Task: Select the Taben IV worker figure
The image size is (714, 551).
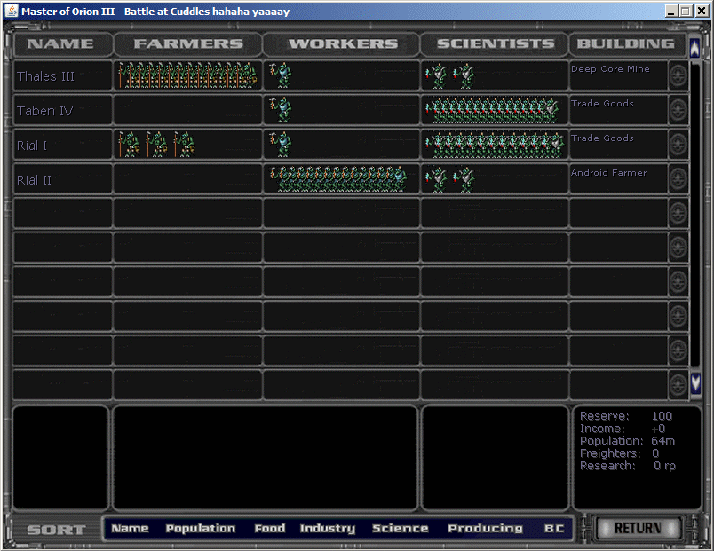Action: coord(281,110)
